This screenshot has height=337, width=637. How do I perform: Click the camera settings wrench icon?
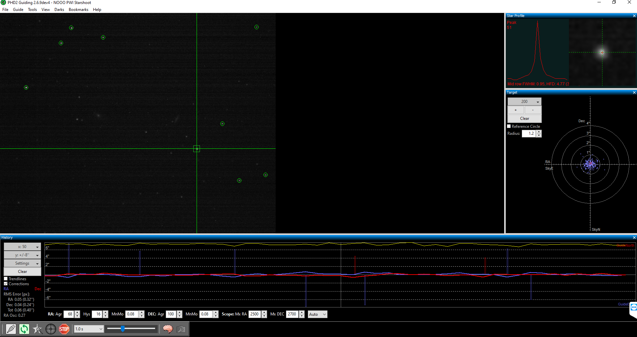click(181, 329)
